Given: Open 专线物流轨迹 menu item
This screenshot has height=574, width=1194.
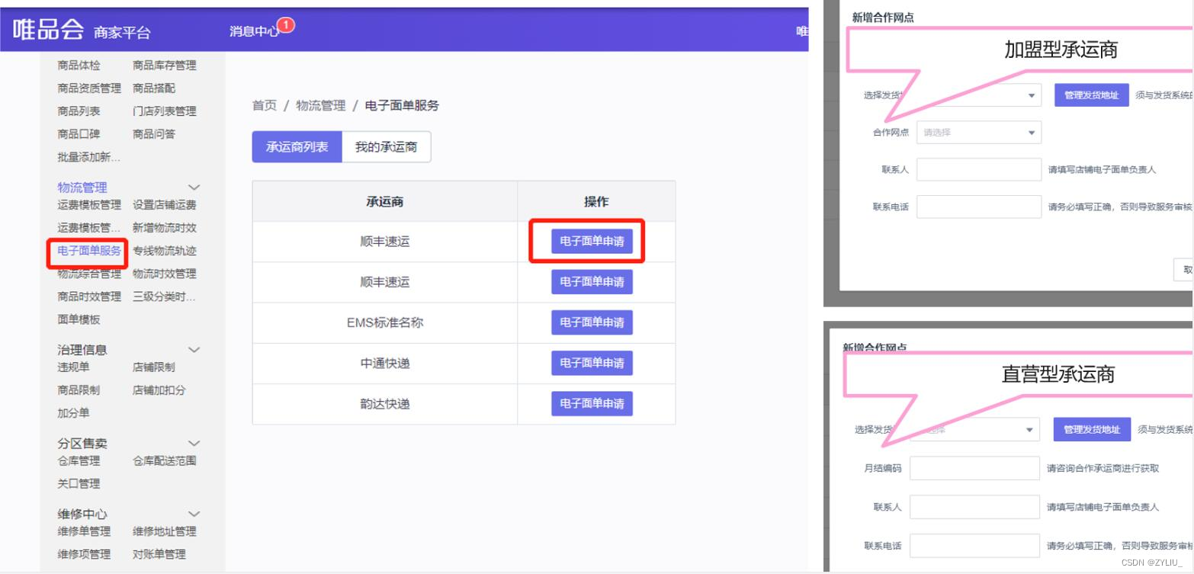Looking at the screenshot, I should [x=165, y=251].
